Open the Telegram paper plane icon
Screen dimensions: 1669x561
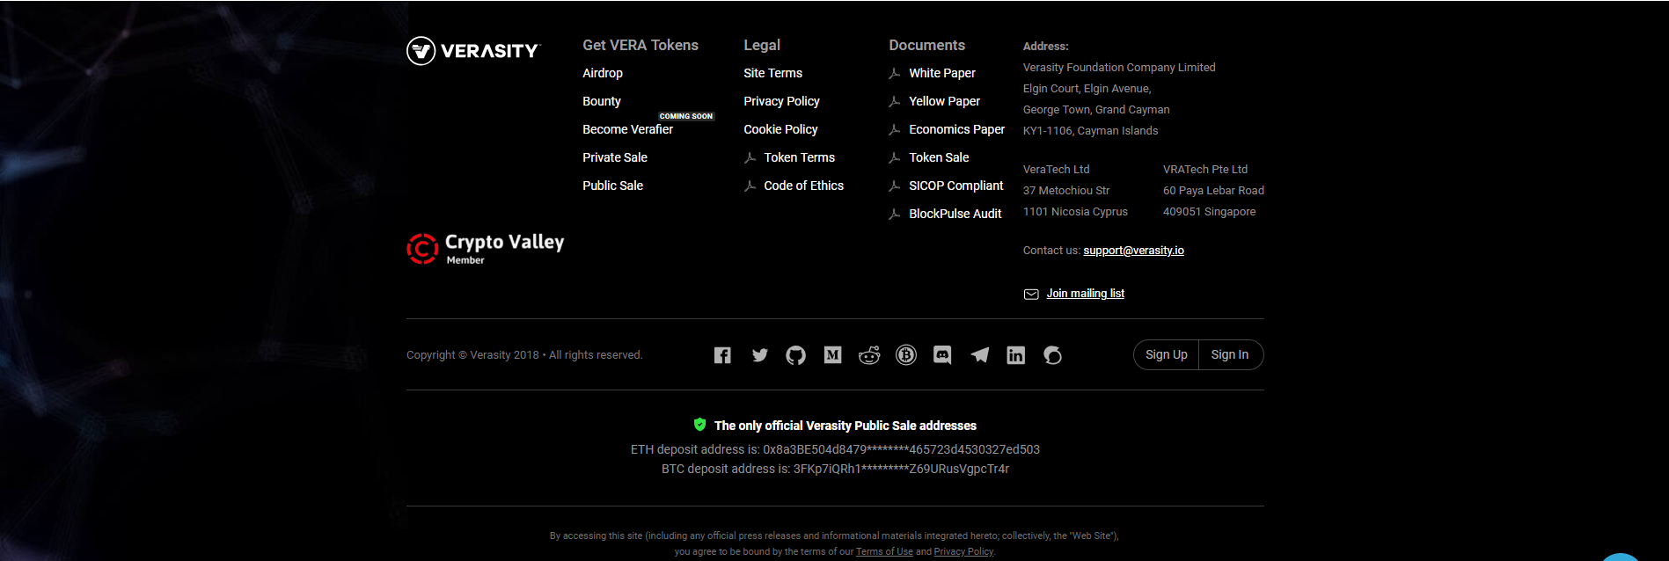pyautogui.click(x=979, y=355)
